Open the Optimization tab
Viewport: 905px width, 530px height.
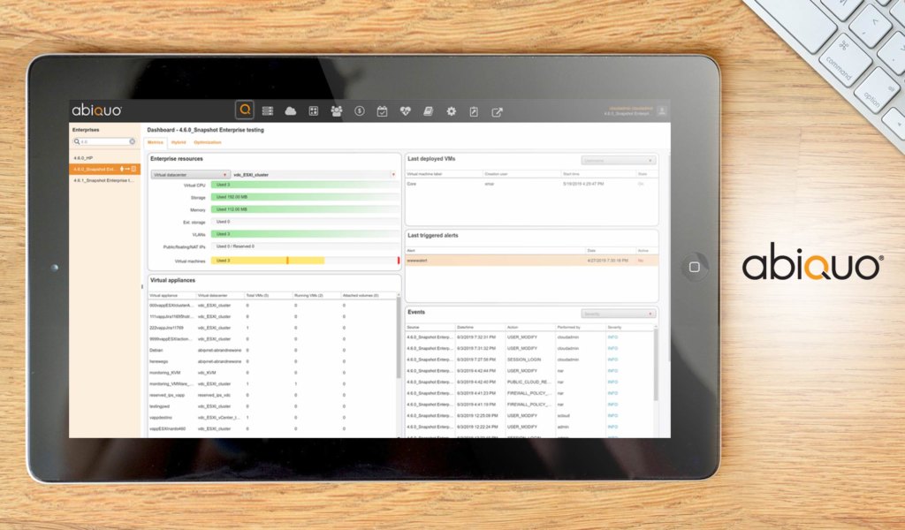[207, 142]
